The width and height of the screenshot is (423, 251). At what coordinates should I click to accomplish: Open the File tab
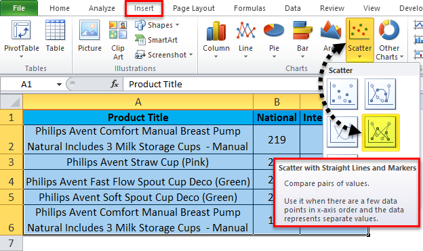tap(19, 8)
